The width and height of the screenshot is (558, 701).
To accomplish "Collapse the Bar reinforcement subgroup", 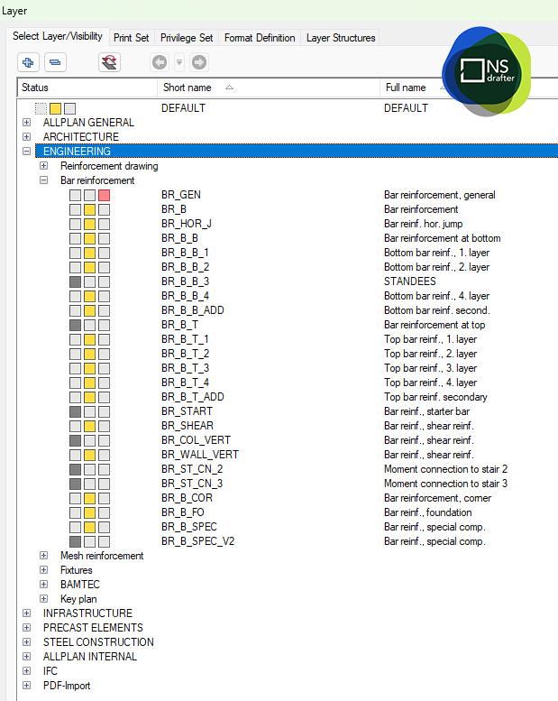I will tap(43, 180).
